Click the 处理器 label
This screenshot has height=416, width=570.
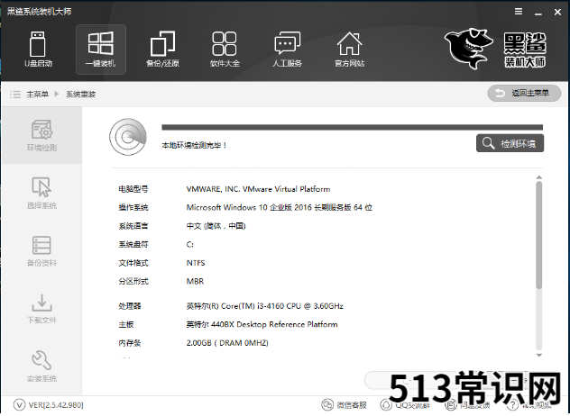[x=129, y=306]
